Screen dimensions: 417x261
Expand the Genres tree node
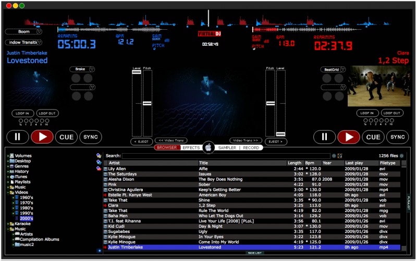pyautogui.click(x=8, y=166)
